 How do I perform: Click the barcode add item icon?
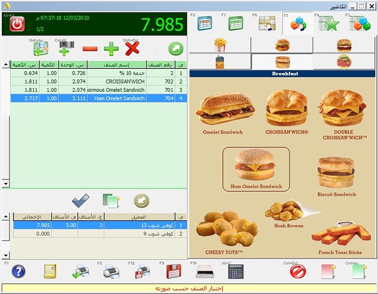(66, 49)
